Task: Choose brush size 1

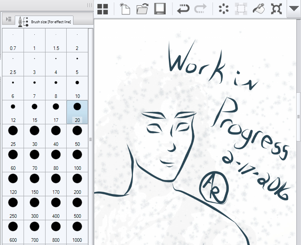Action: click(x=34, y=40)
